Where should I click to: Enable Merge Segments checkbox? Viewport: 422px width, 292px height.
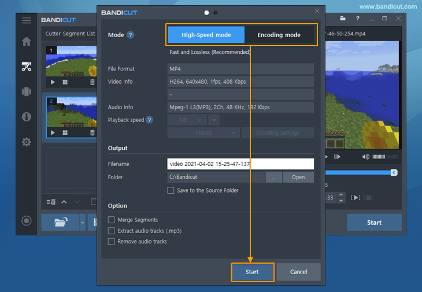pyautogui.click(x=111, y=220)
